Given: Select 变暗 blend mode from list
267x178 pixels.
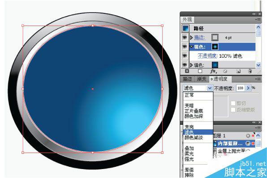Looking at the screenshot, I should [x=189, y=106].
